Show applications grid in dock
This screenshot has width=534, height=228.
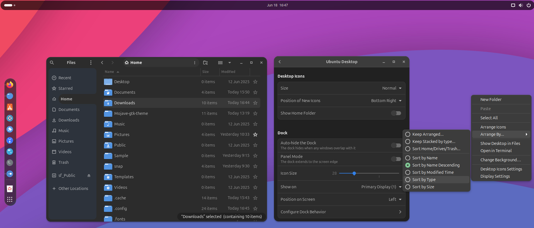coord(10,199)
